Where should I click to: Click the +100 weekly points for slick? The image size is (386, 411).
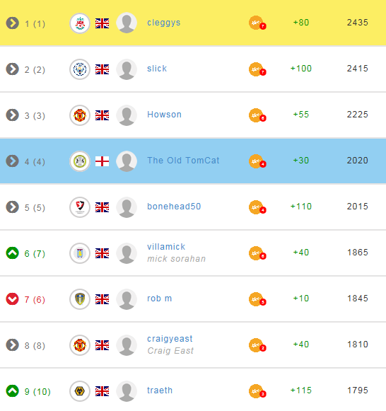pyautogui.click(x=301, y=69)
